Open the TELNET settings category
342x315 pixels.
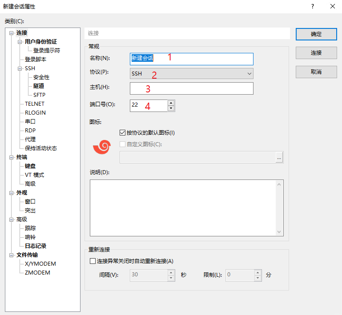point(35,104)
